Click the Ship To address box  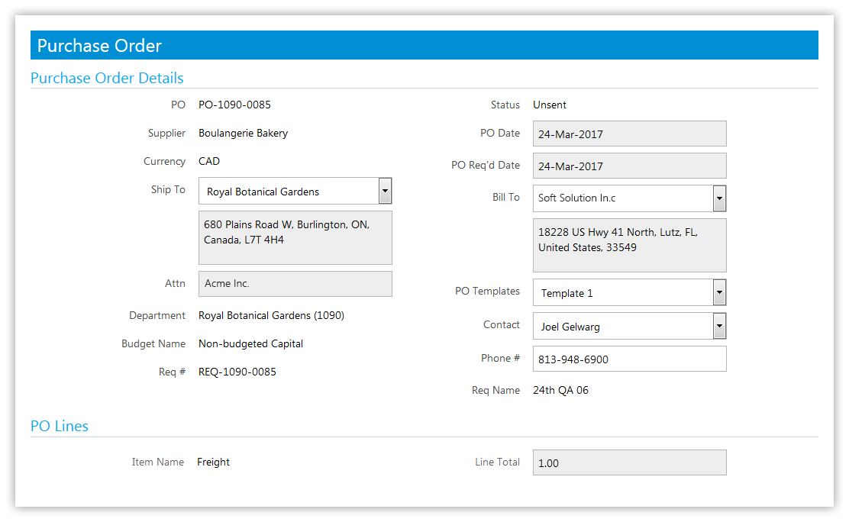click(x=295, y=237)
